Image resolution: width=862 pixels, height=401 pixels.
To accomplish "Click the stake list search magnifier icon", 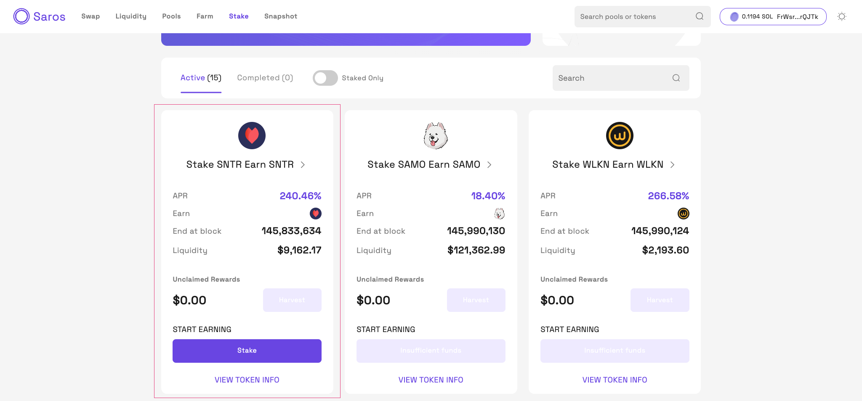I will pos(676,78).
